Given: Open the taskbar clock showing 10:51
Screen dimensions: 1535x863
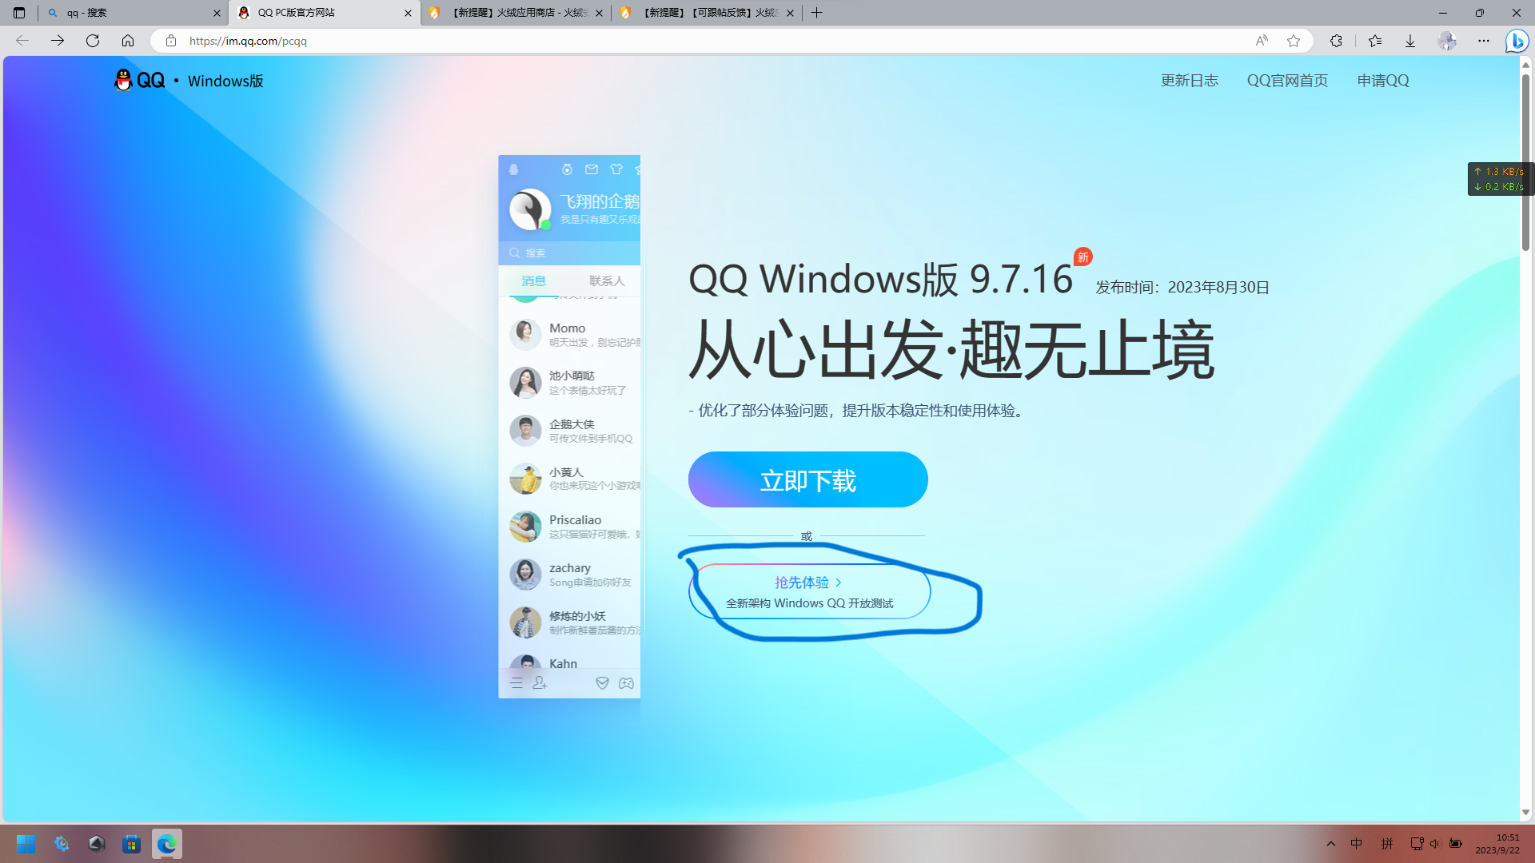Looking at the screenshot, I should [1497, 844].
